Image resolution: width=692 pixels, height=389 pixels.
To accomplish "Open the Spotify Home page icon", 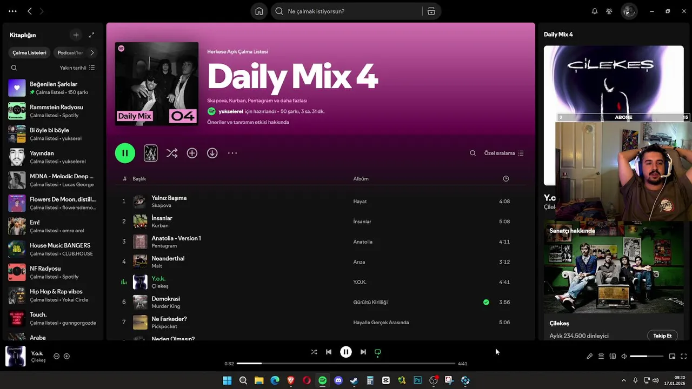I will tap(259, 11).
